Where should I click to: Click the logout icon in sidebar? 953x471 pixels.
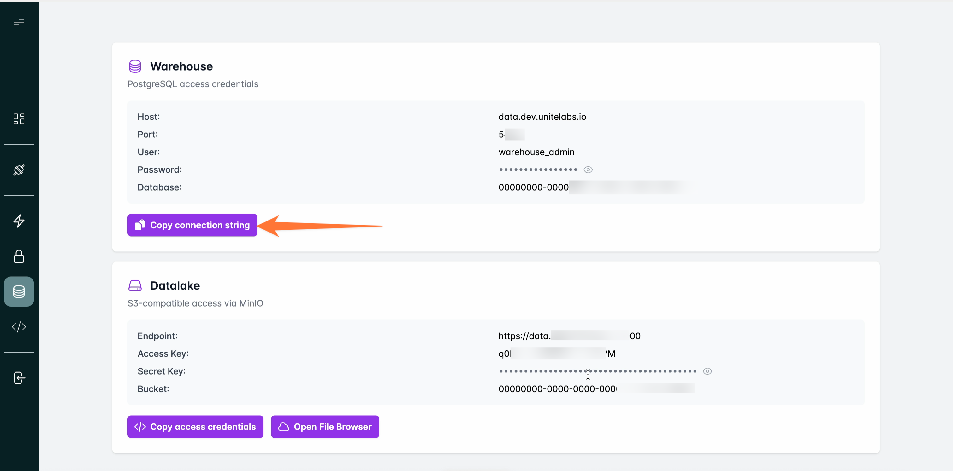19,378
